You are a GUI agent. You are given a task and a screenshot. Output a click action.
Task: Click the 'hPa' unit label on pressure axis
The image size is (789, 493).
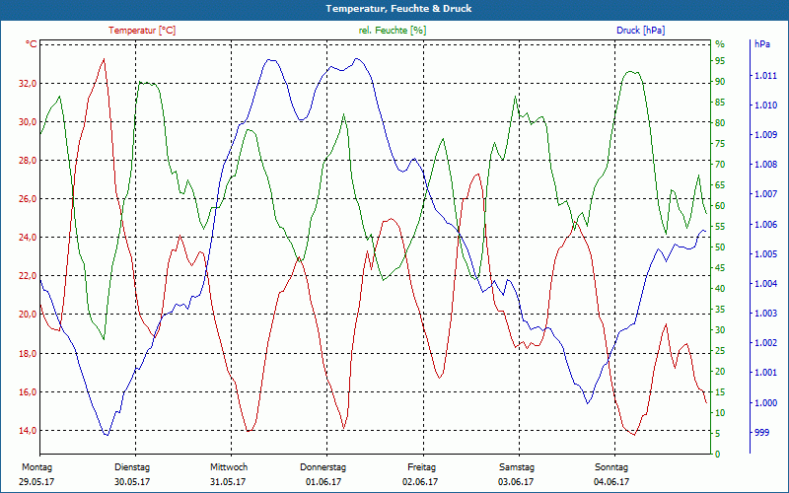click(762, 44)
